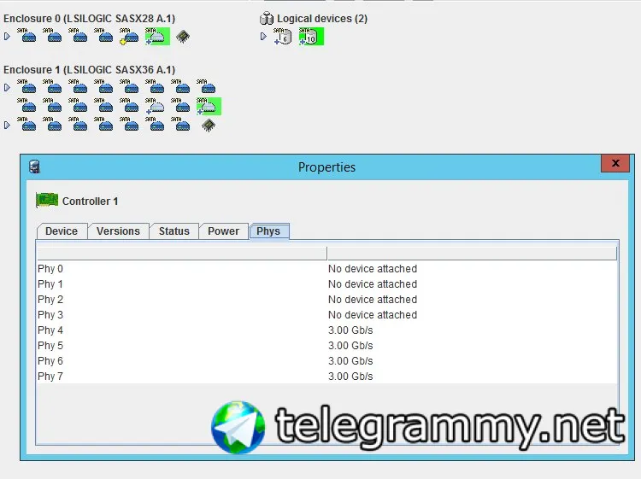Expand the Enclosure 0 drive row
641x479 pixels.
(x=7, y=37)
